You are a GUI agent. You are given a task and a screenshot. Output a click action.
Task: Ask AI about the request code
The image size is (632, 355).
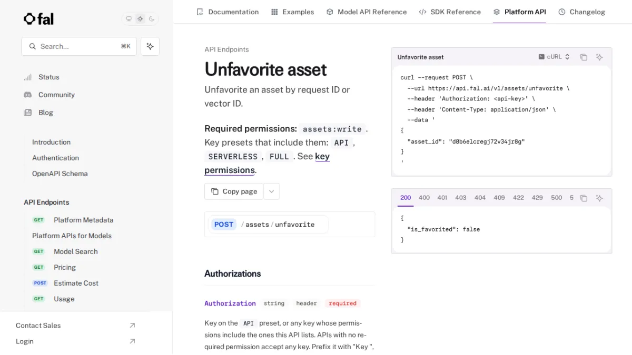tap(599, 57)
